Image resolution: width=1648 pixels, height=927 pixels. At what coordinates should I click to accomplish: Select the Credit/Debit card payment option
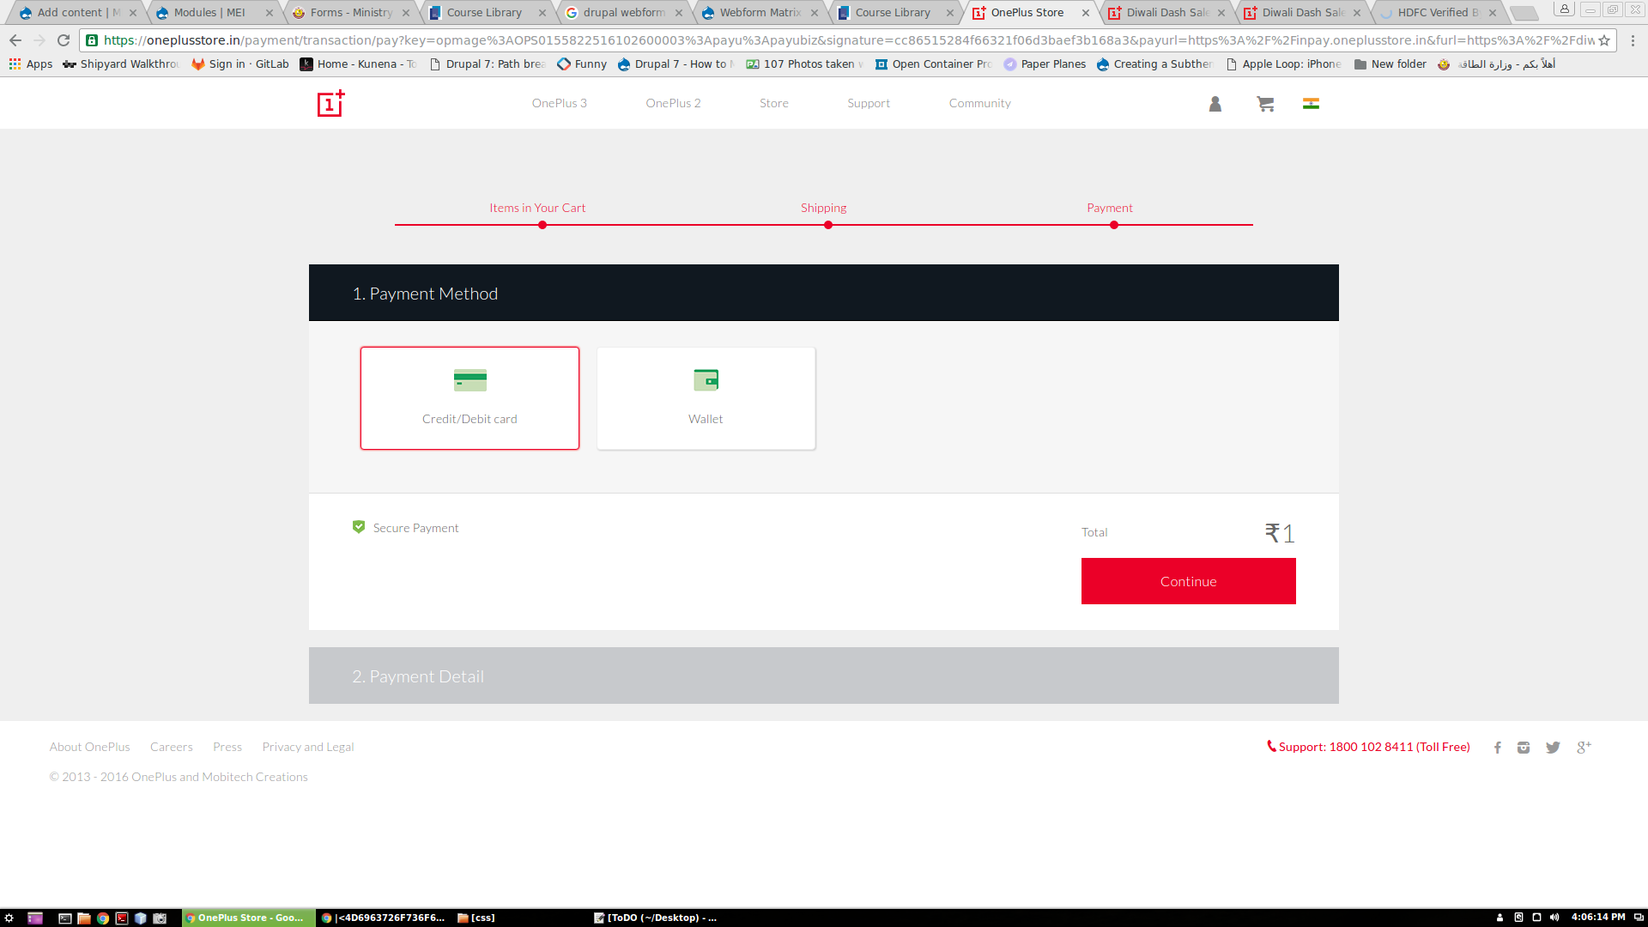[x=470, y=398]
